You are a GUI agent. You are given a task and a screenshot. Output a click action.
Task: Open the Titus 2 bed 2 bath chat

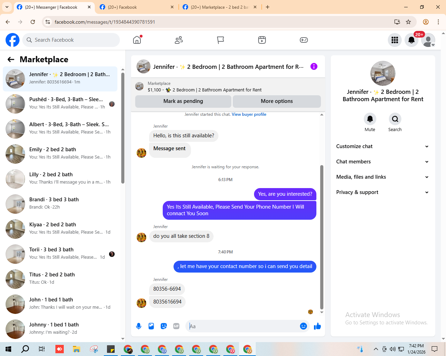pos(60,279)
